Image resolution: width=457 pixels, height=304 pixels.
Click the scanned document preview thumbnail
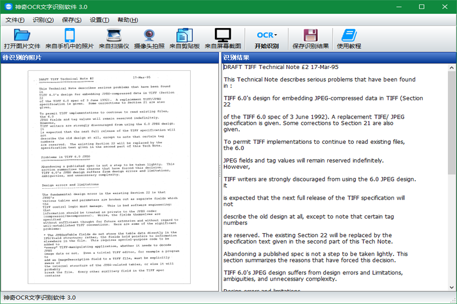point(109,177)
